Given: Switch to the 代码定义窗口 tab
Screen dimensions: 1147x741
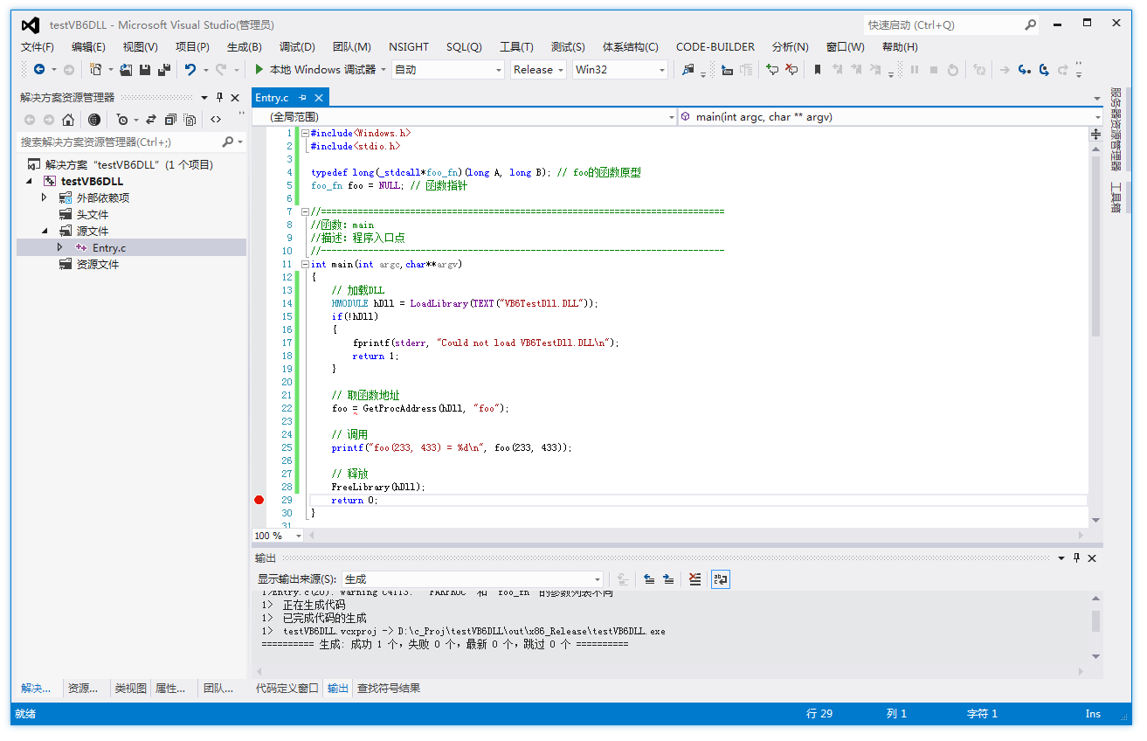Looking at the screenshot, I should tap(287, 689).
